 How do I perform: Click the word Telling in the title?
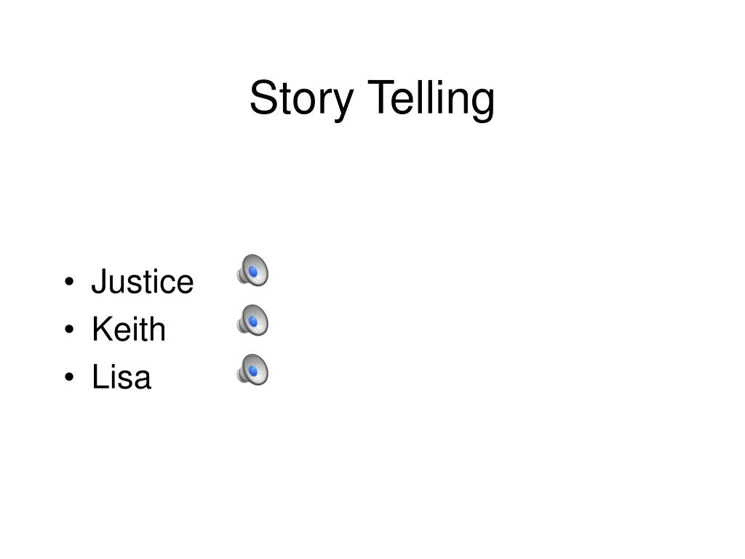tap(431, 99)
